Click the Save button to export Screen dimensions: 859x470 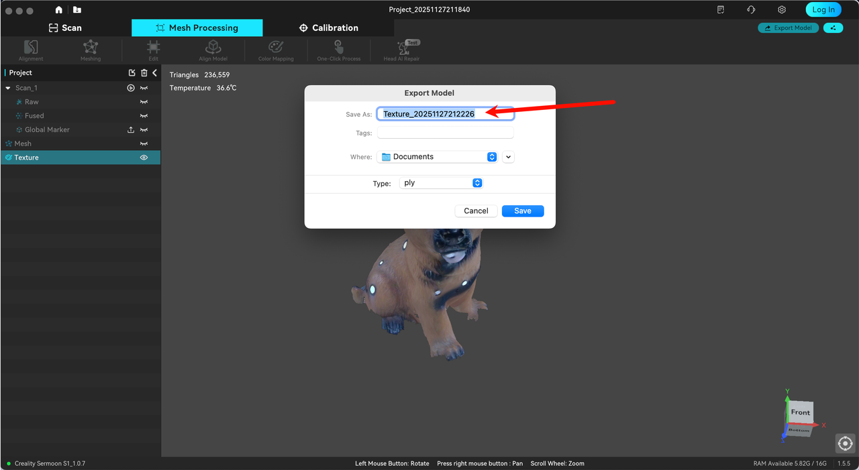pos(522,211)
